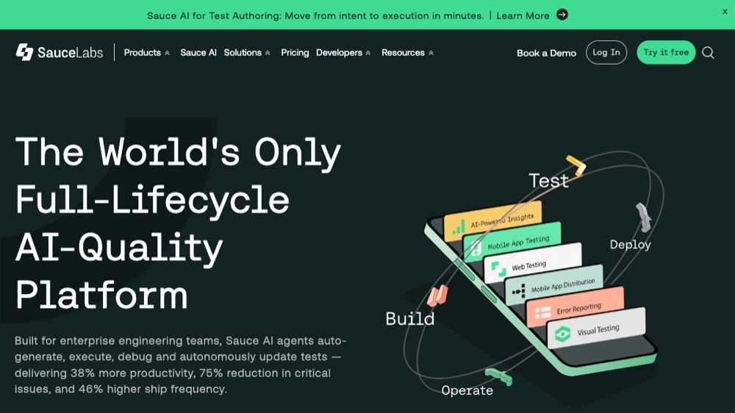
Task: Open the Sauce AI nav item
Action: pyautogui.click(x=198, y=52)
